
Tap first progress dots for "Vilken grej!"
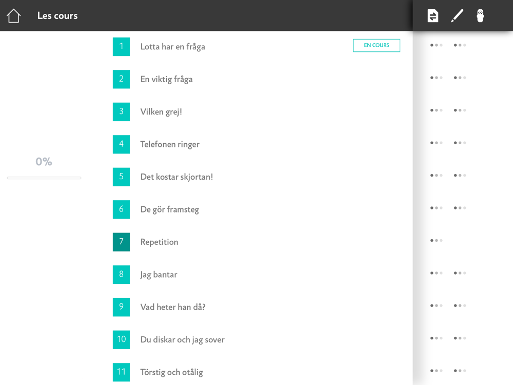click(437, 110)
